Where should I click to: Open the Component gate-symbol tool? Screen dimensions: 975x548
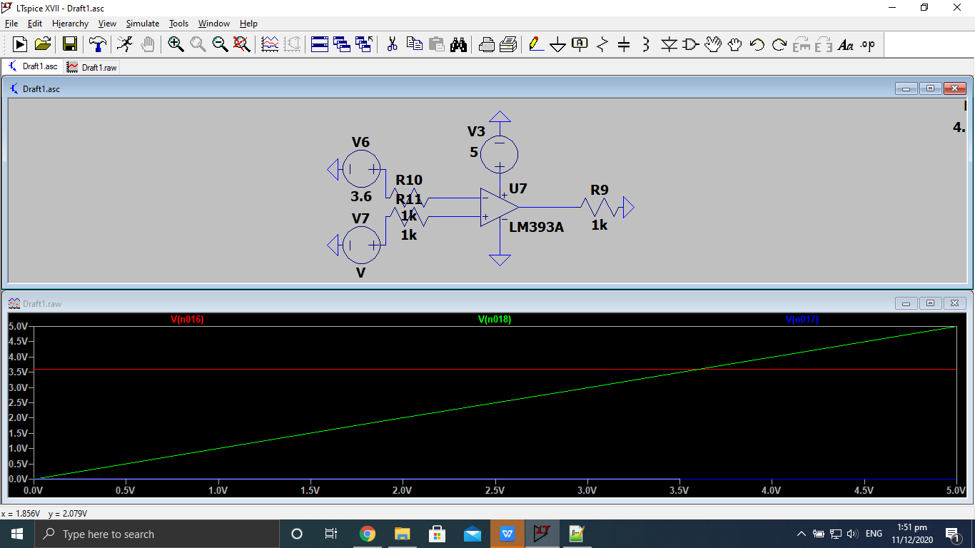pos(690,44)
